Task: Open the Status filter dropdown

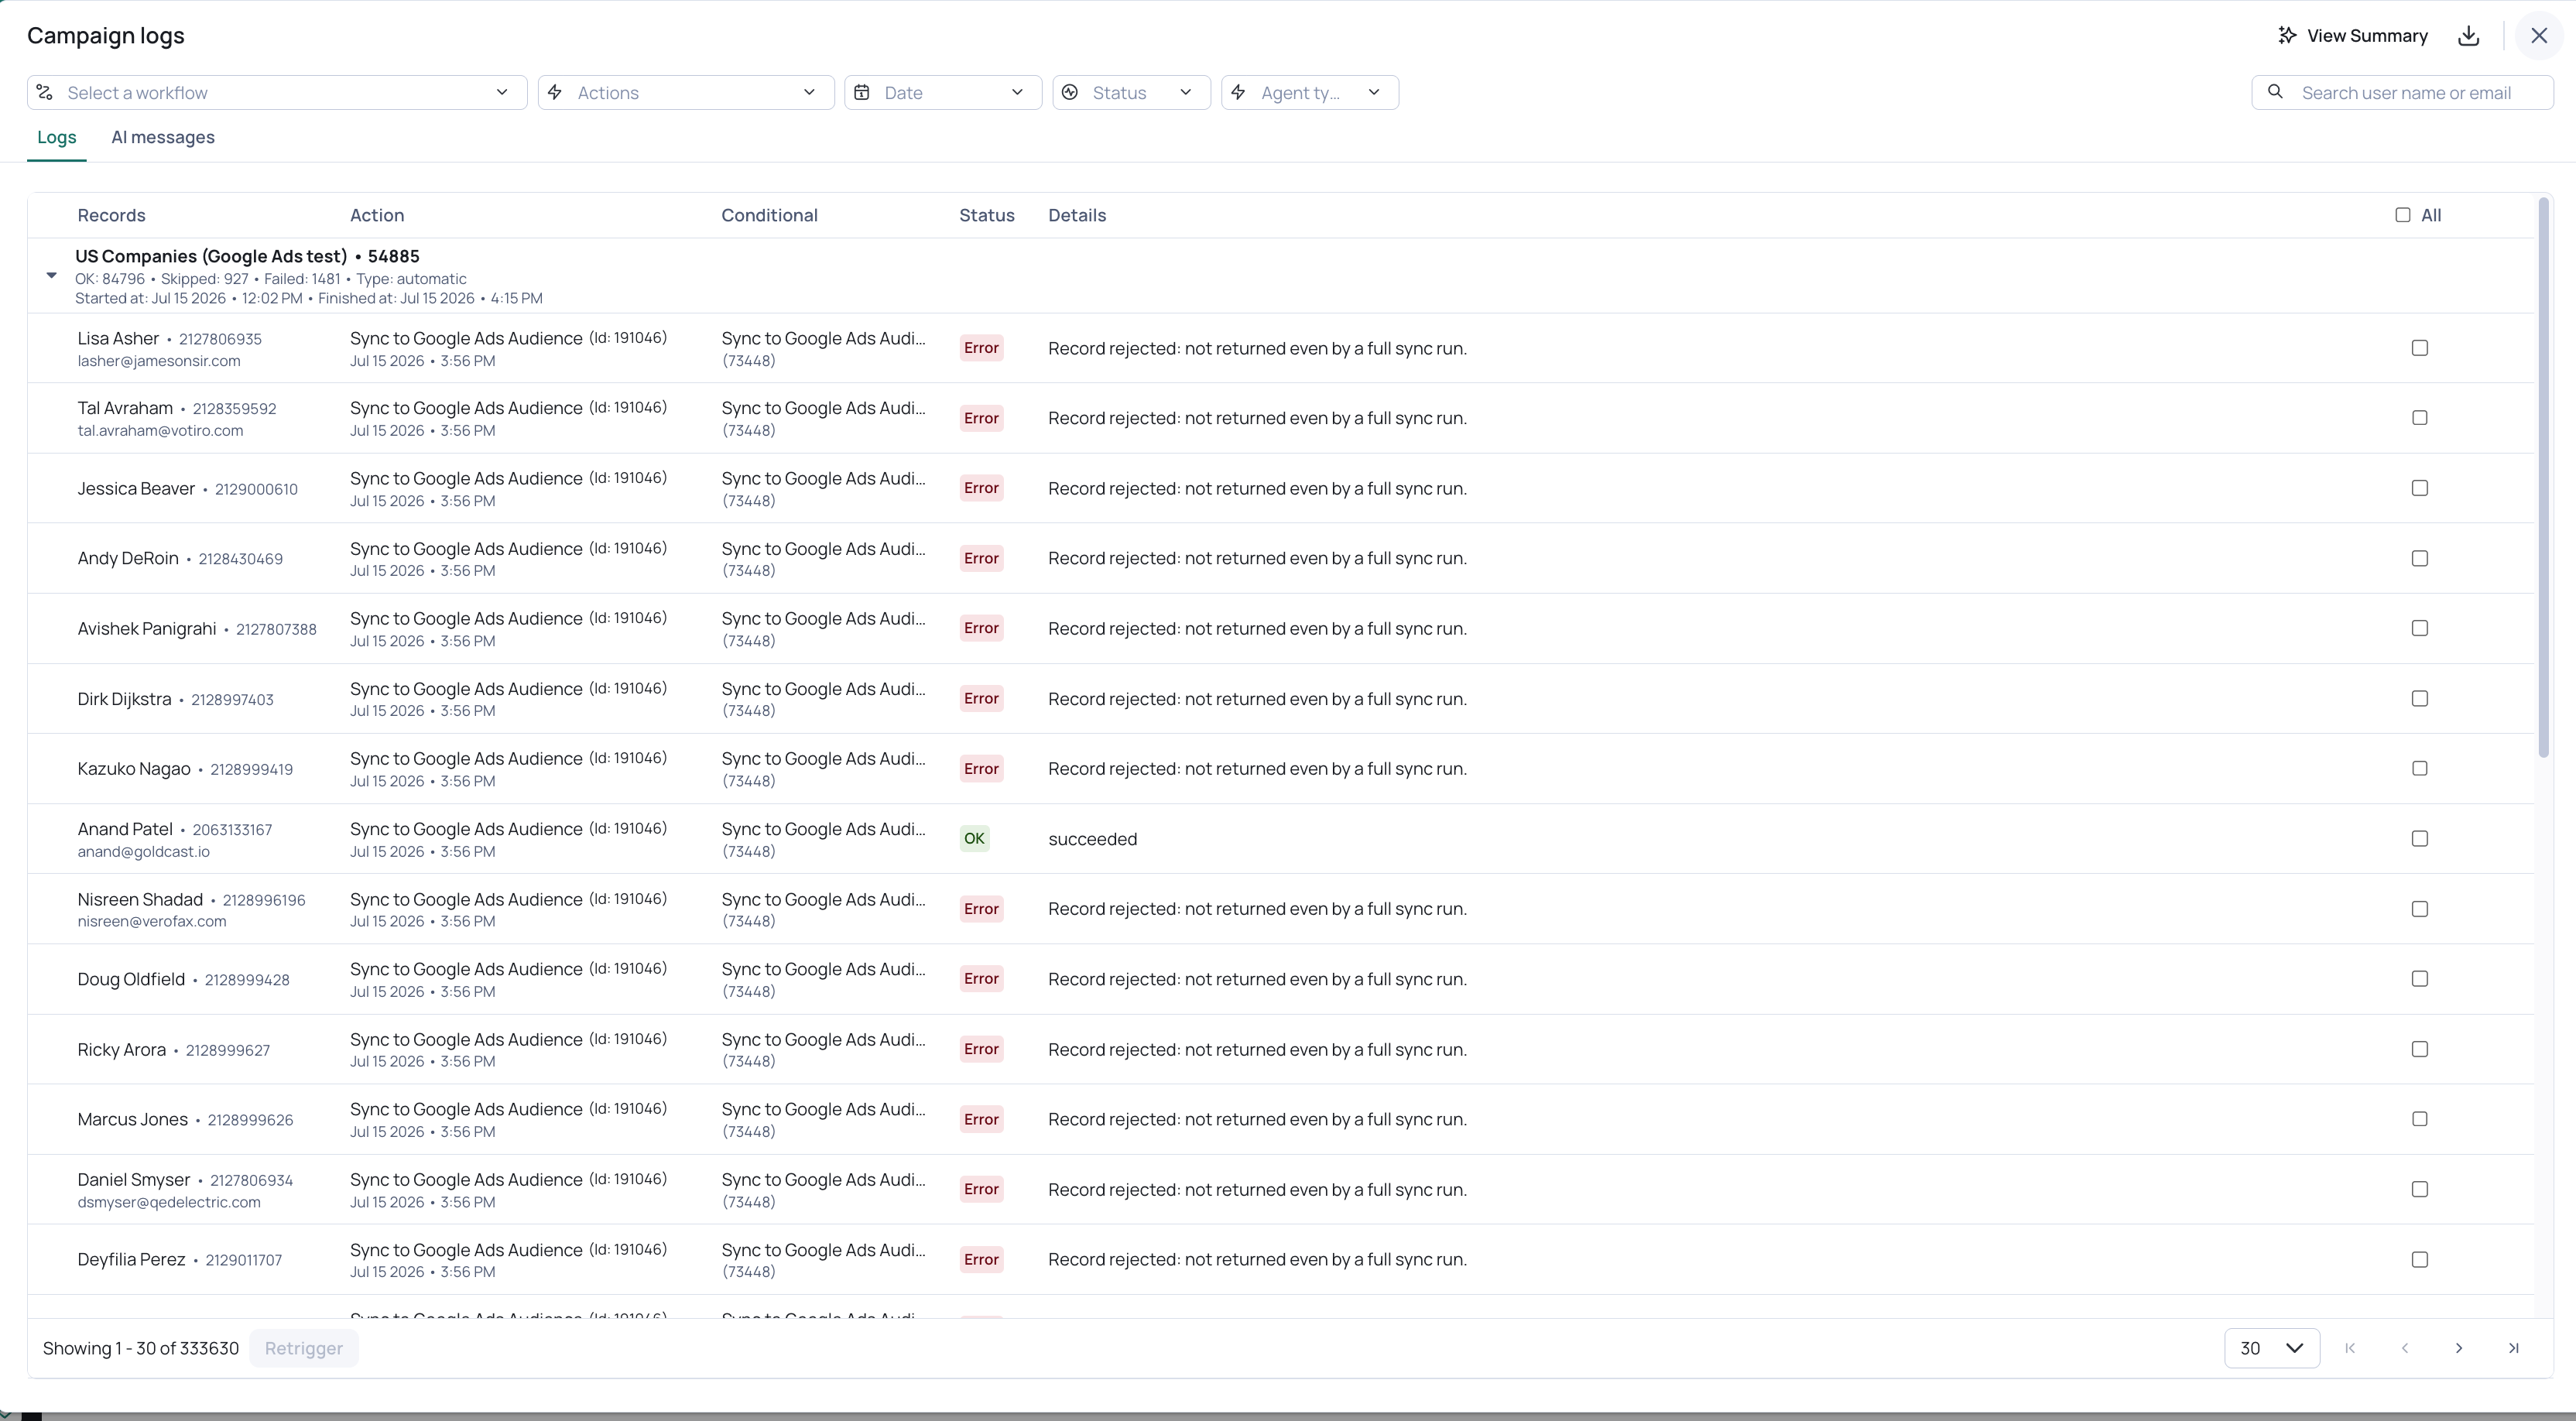Action: pyautogui.click(x=1131, y=93)
